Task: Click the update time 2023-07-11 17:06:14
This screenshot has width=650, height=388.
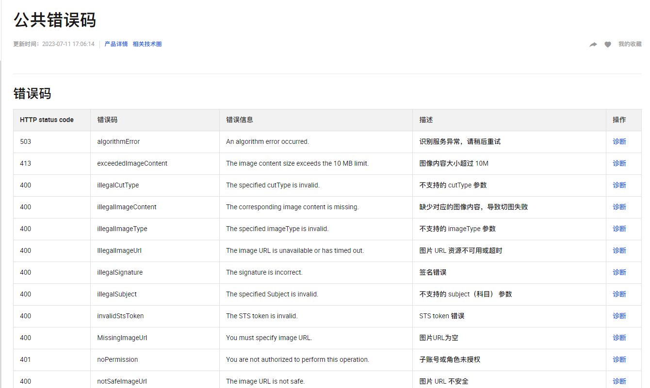Action: 68,44
